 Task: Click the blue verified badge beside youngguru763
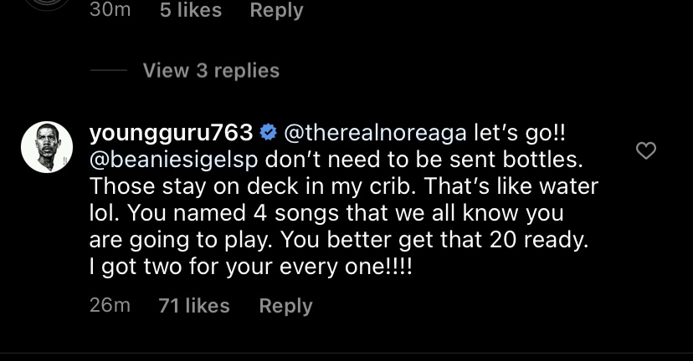[x=269, y=132]
